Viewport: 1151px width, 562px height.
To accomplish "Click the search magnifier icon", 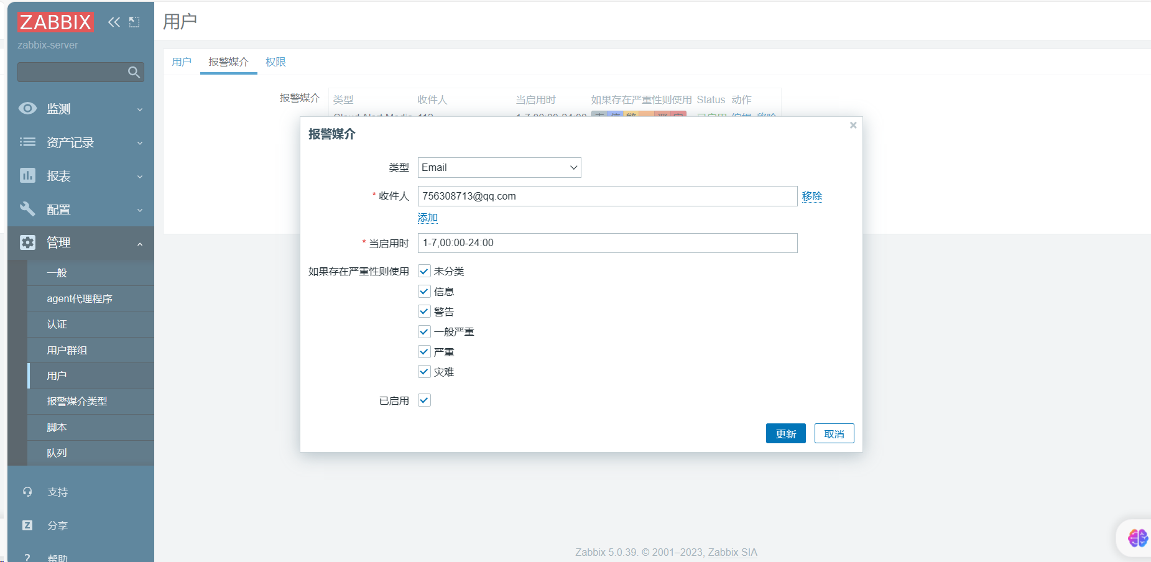I will click(x=134, y=72).
